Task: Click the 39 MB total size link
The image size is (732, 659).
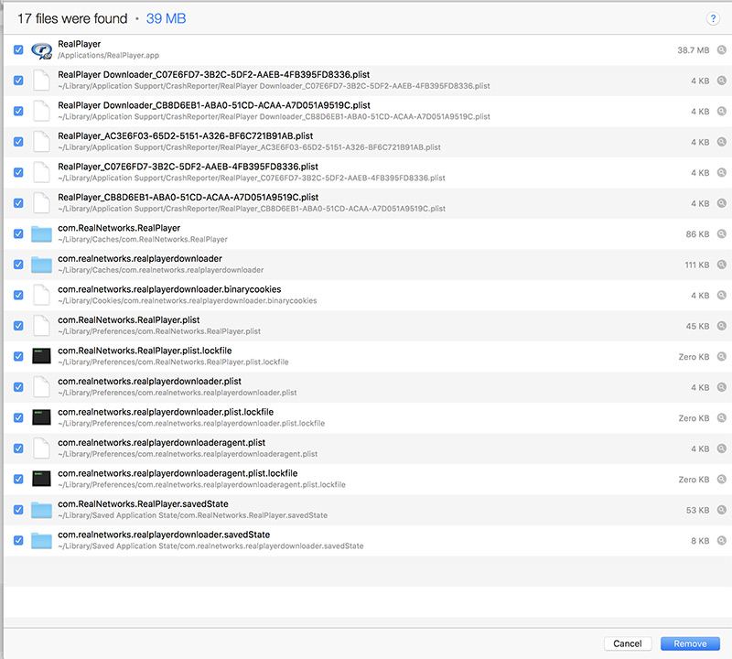Action: click(166, 18)
